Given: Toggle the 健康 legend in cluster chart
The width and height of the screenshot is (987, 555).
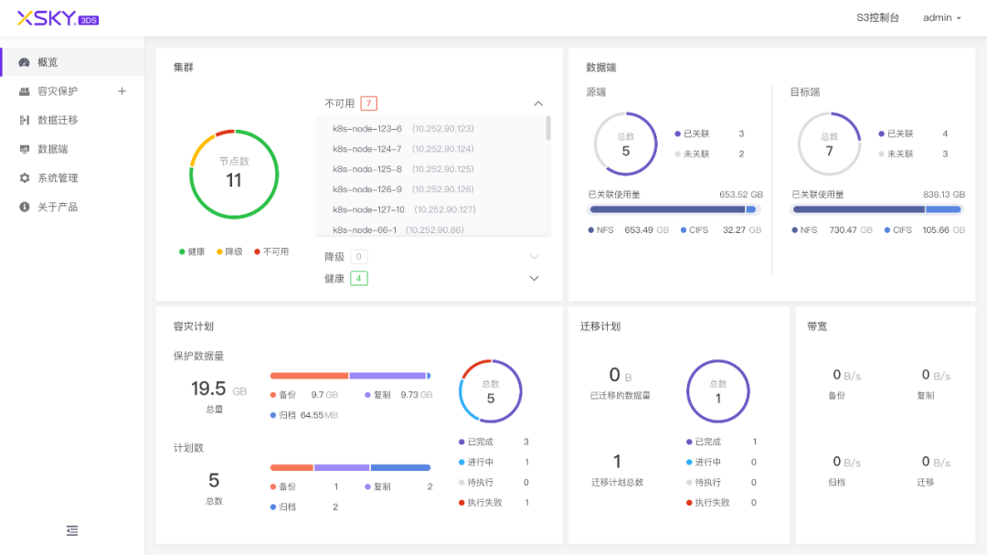Looking at the screenshot, I should [192, 251].
